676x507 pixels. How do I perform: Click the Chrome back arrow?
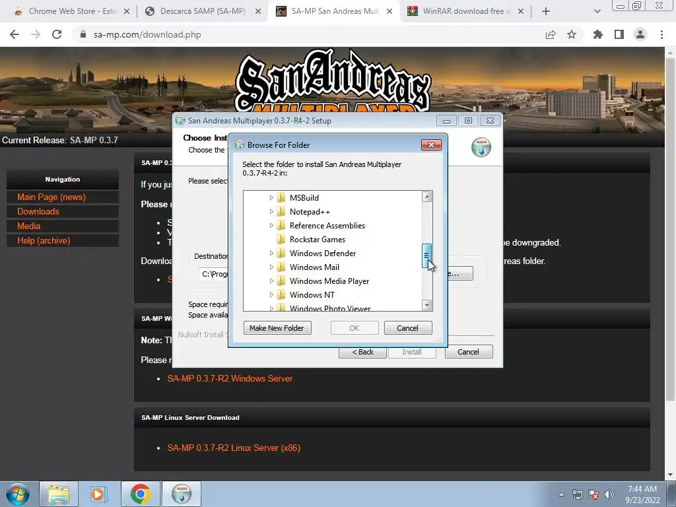coord(15,34)
